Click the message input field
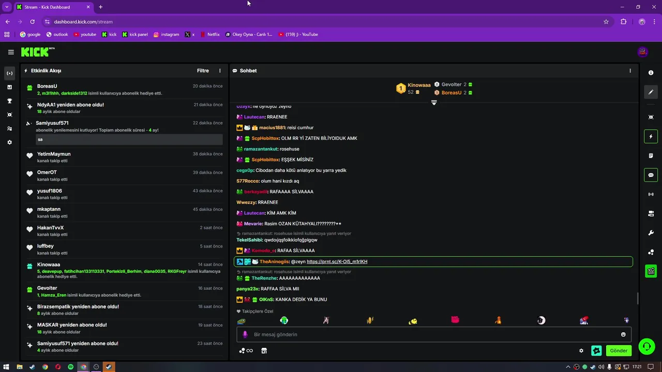 click(x=434, y=334)
